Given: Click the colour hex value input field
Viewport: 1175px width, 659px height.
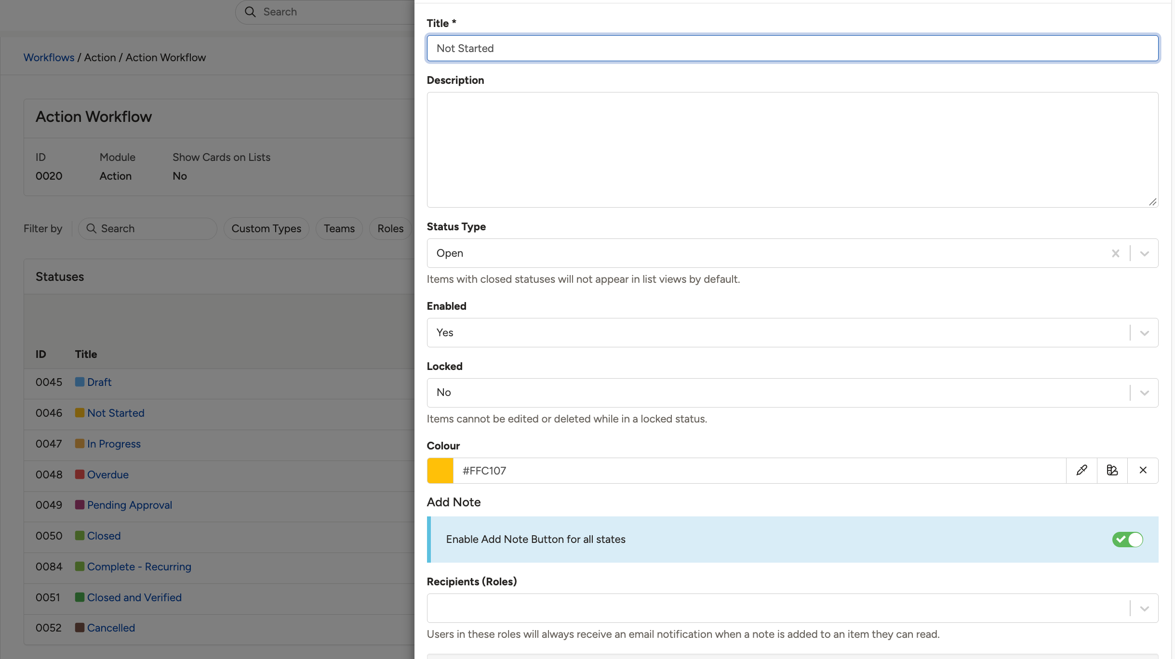Looking at the screenshot, I should 760,471.
